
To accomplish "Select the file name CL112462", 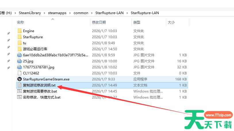I will click(x=31, y=73).
